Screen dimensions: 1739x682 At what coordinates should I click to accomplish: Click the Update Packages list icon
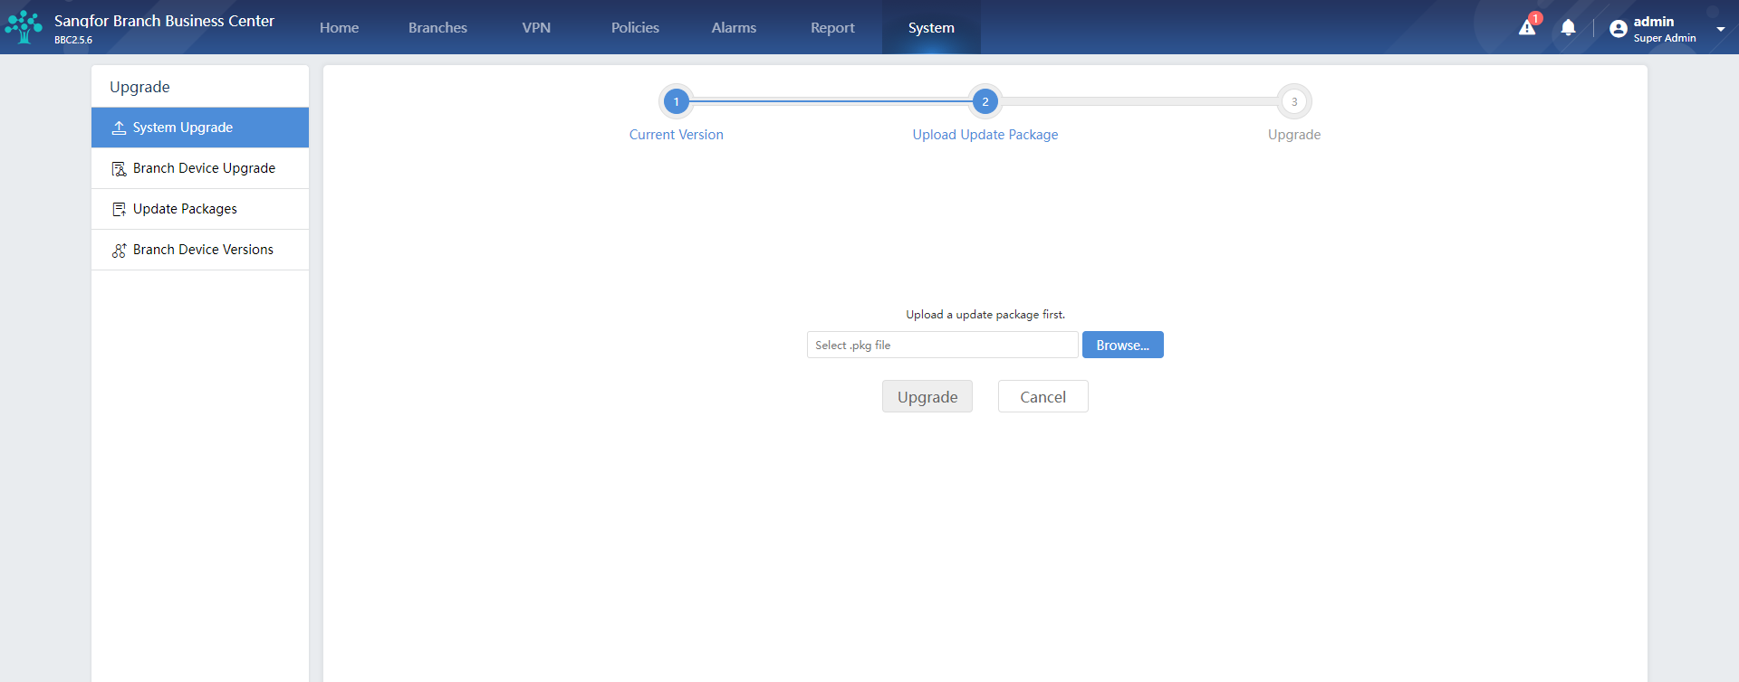tap(119, 209)
